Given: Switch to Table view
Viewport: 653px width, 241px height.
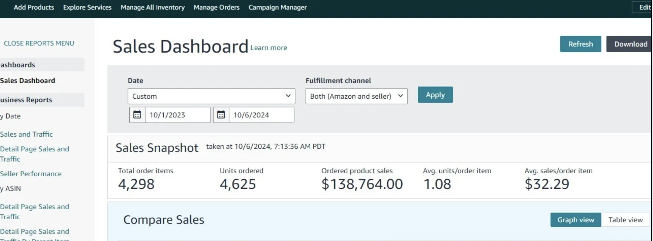Looking at the screenshot, I should pos(625,220).
